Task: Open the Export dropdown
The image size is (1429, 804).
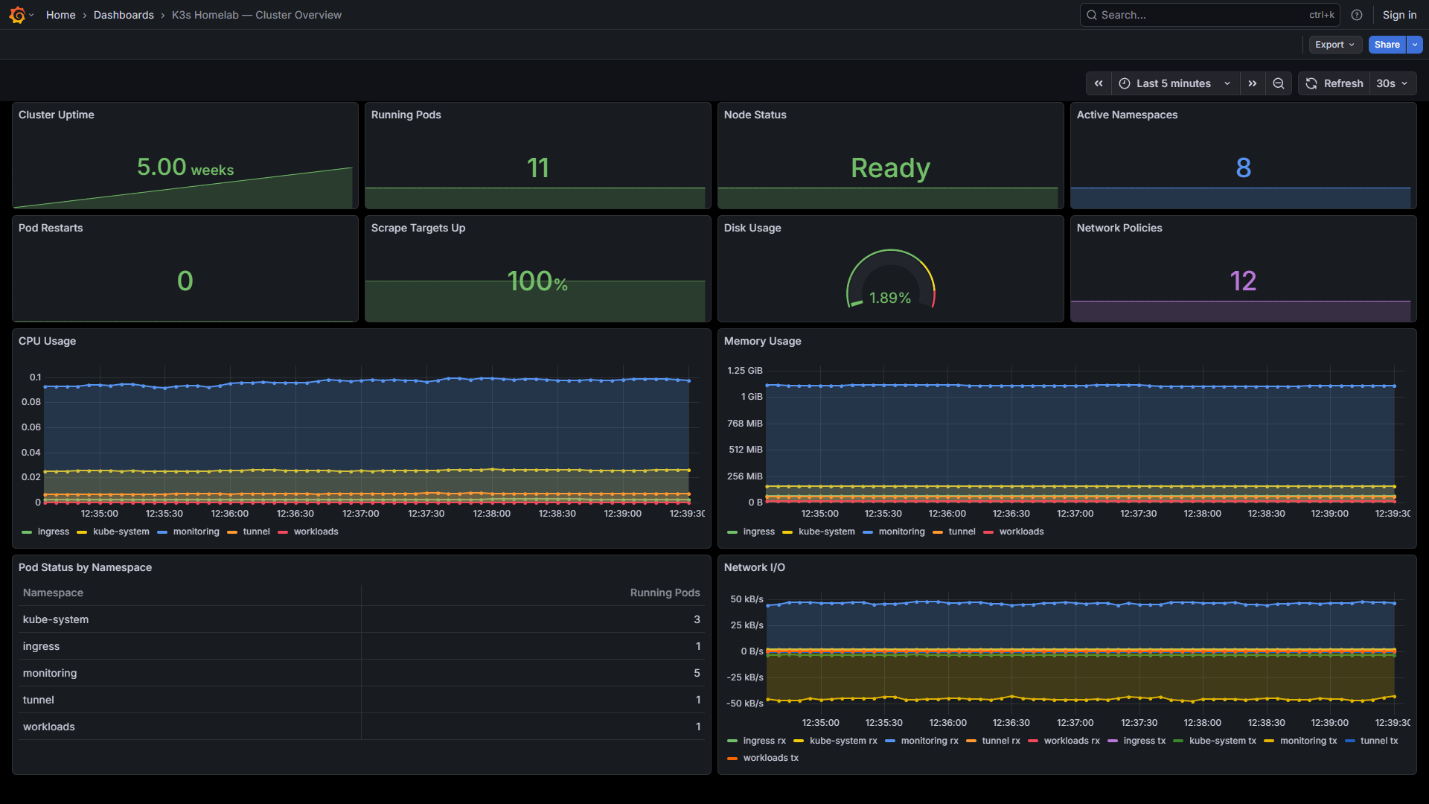Action: pyautogui.click(x=1334, y=45)
